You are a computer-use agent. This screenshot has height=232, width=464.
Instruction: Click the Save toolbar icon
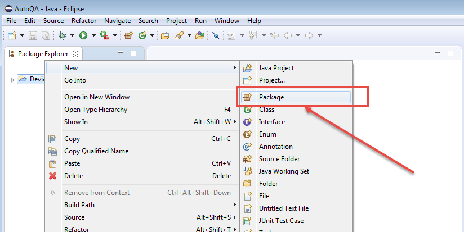(x=33, y=35)
